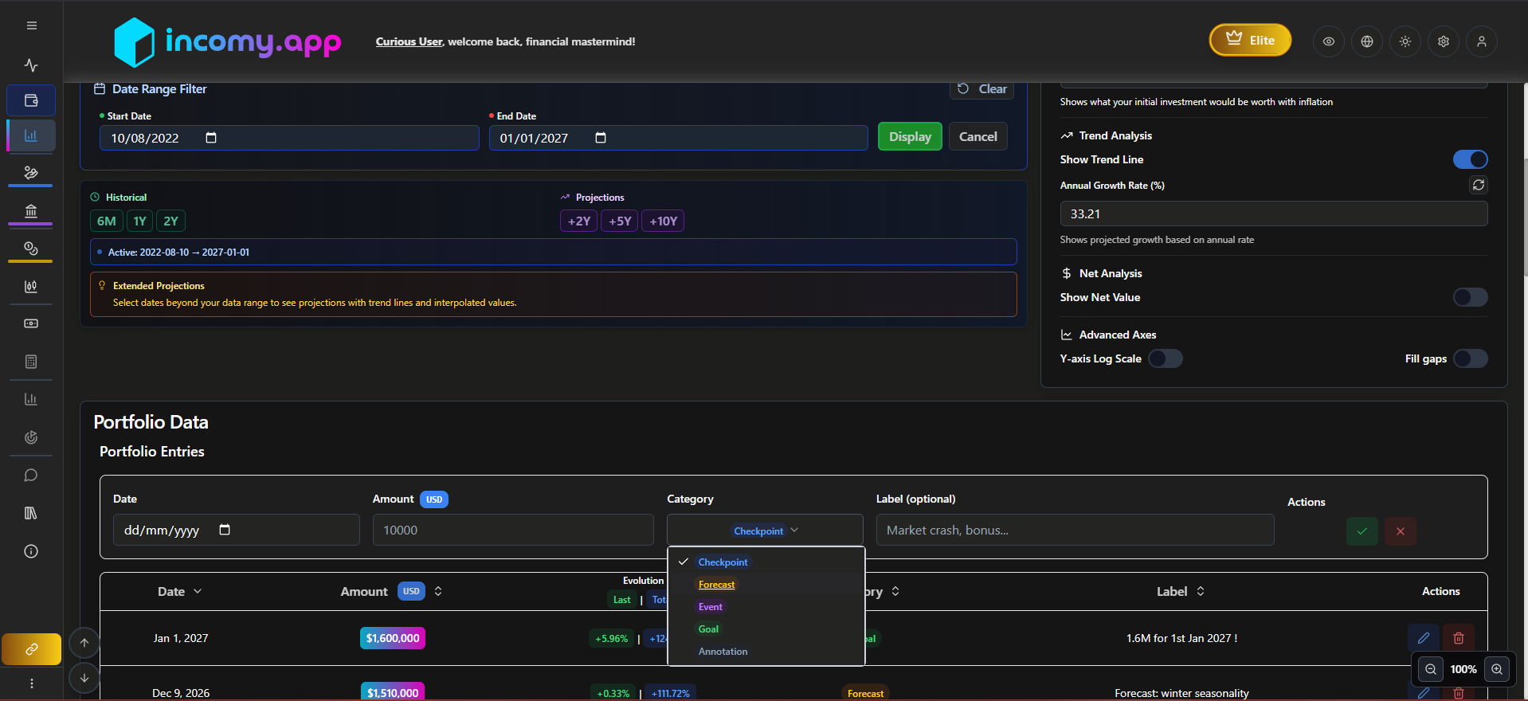This screenshot has width=1528, height=701.
Task: Click the Clear date filter button
Action: click(981, 88)
